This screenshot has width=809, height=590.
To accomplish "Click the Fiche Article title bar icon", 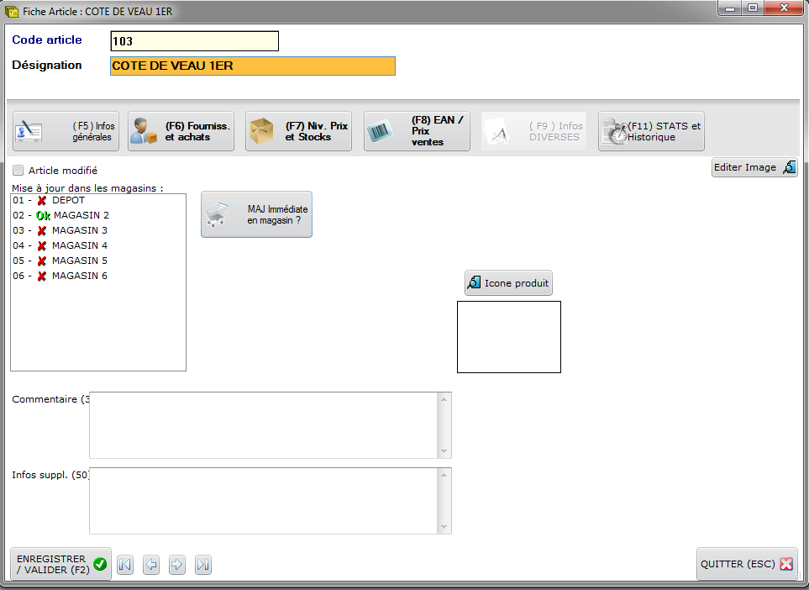I will 13,12.
